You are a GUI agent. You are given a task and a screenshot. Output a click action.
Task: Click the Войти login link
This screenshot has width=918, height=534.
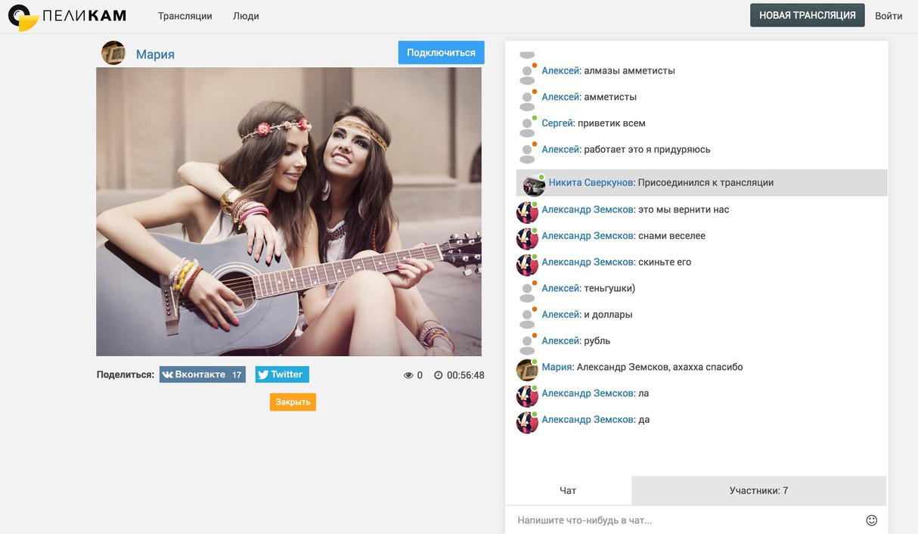889,16
